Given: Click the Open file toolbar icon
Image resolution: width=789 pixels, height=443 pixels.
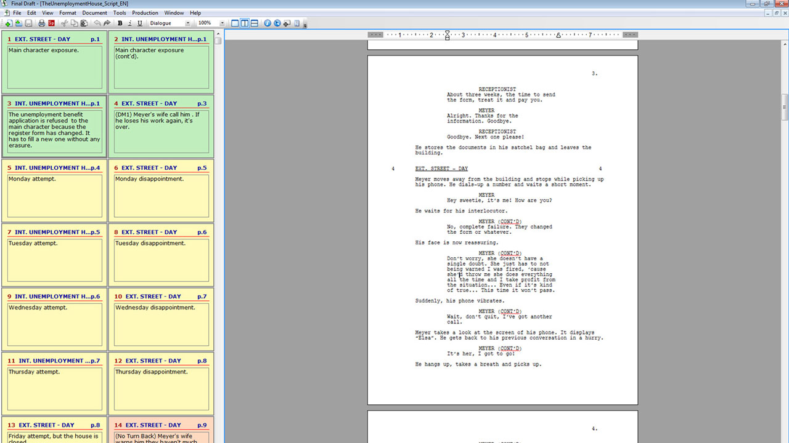Looking at the screenshot, I should tap(18, 23).
